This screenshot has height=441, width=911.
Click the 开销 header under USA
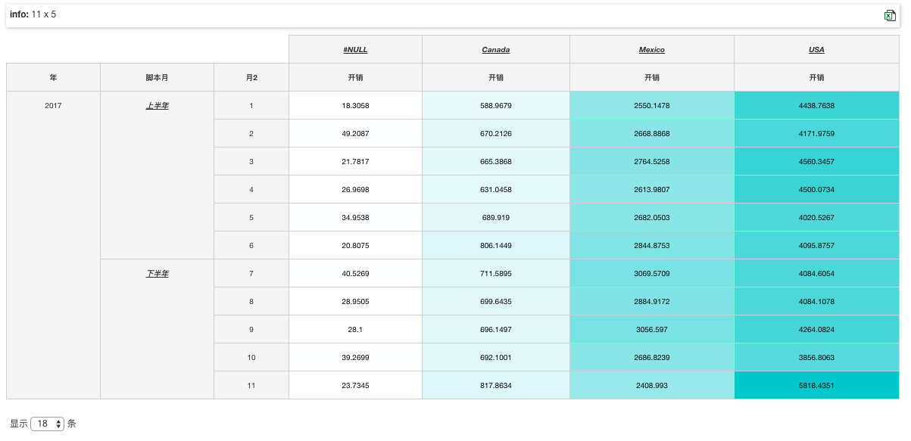pos(816,78)
